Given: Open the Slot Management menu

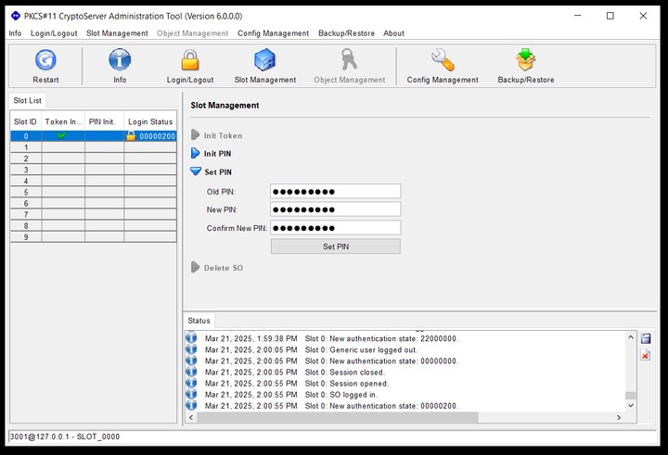Looking at the screenshot, I should (x=117, y=33).
